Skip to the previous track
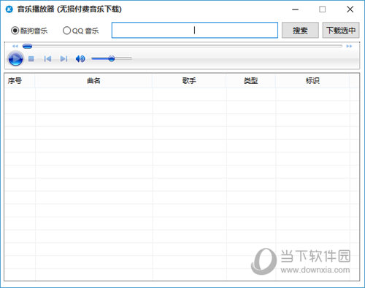365x288 pixels. (47, 59)
